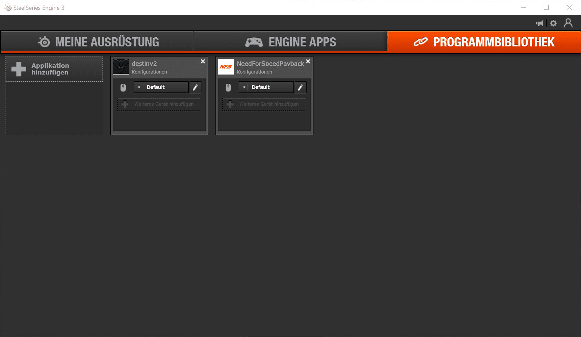Open settings via the gear icon
The width and height of the screenshot is (581, 337).
click(553, 23)
